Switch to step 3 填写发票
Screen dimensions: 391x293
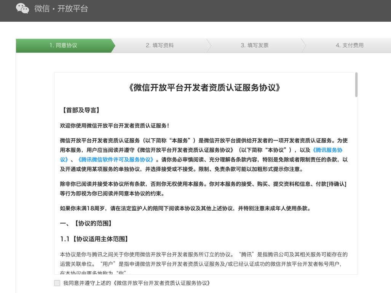(x=254, y=45)
